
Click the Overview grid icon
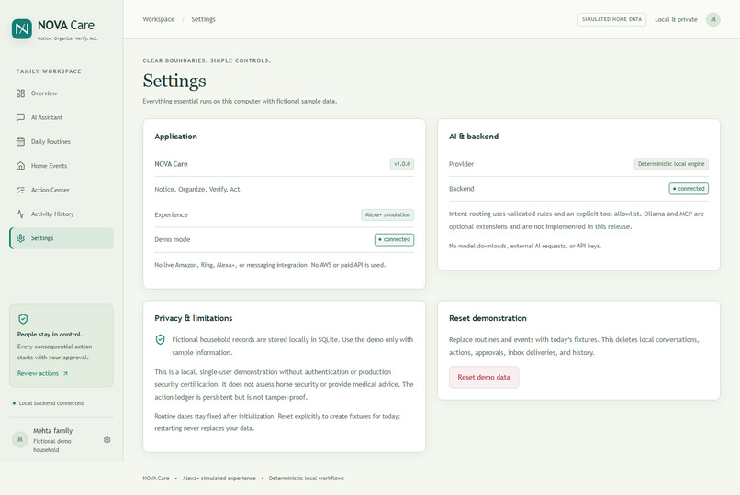click(x=20, y=93)
